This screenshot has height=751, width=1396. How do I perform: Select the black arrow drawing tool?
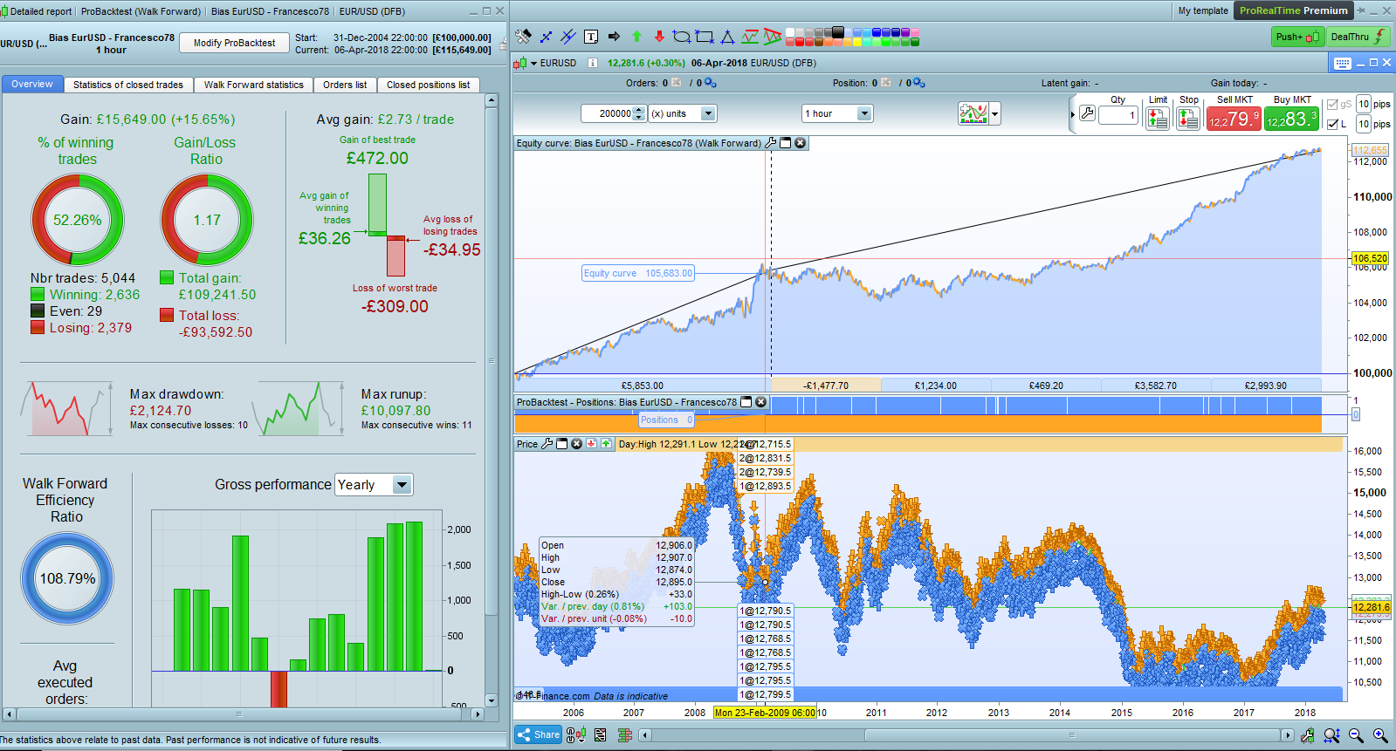pyautogui.click(x=614, y=37)
